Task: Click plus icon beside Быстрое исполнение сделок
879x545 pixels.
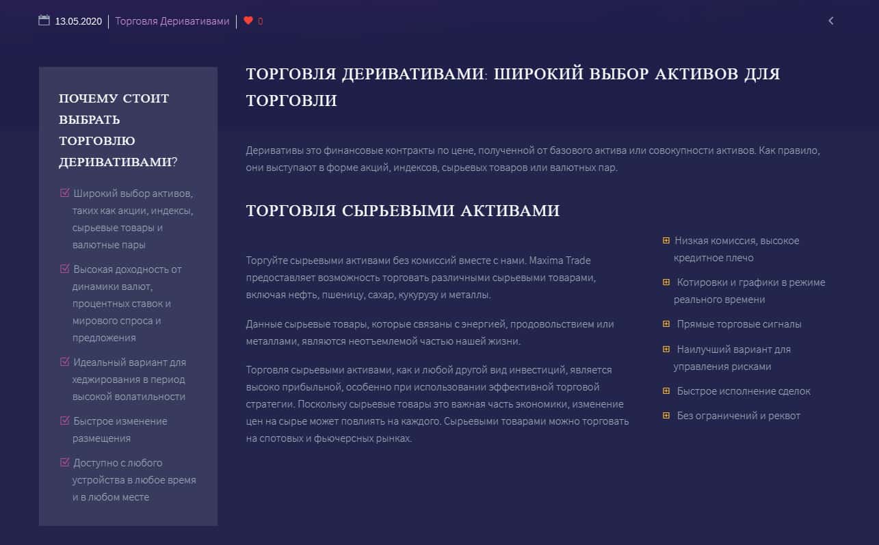Action: [x=666, y=390]
